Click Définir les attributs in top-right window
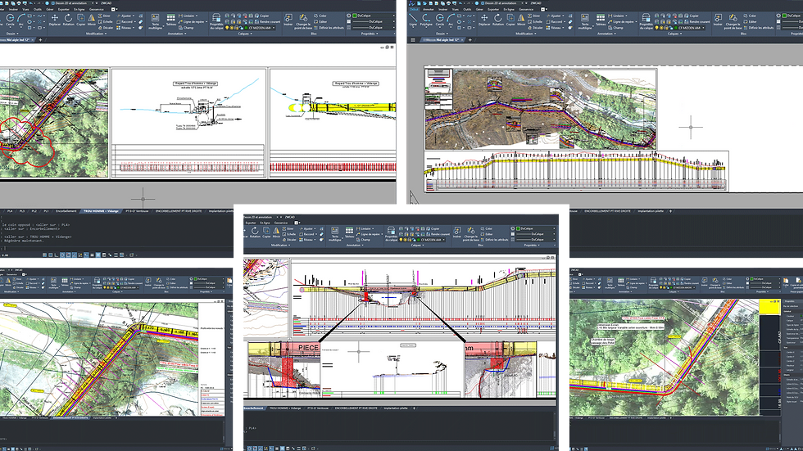Screen dimensions: 803x451 pos(758,28)
